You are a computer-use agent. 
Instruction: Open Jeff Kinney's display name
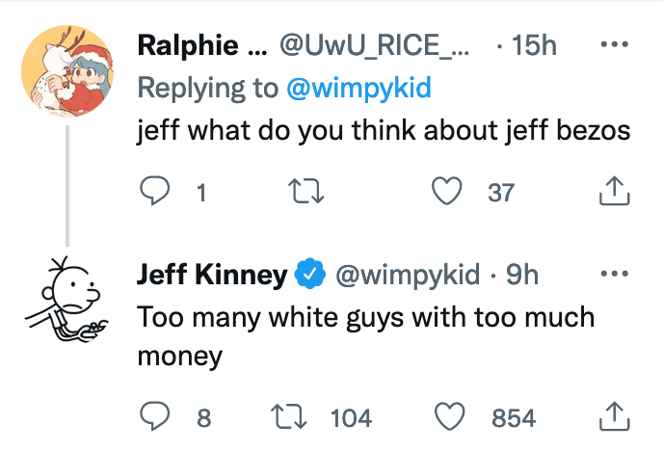tap(212, 275)
